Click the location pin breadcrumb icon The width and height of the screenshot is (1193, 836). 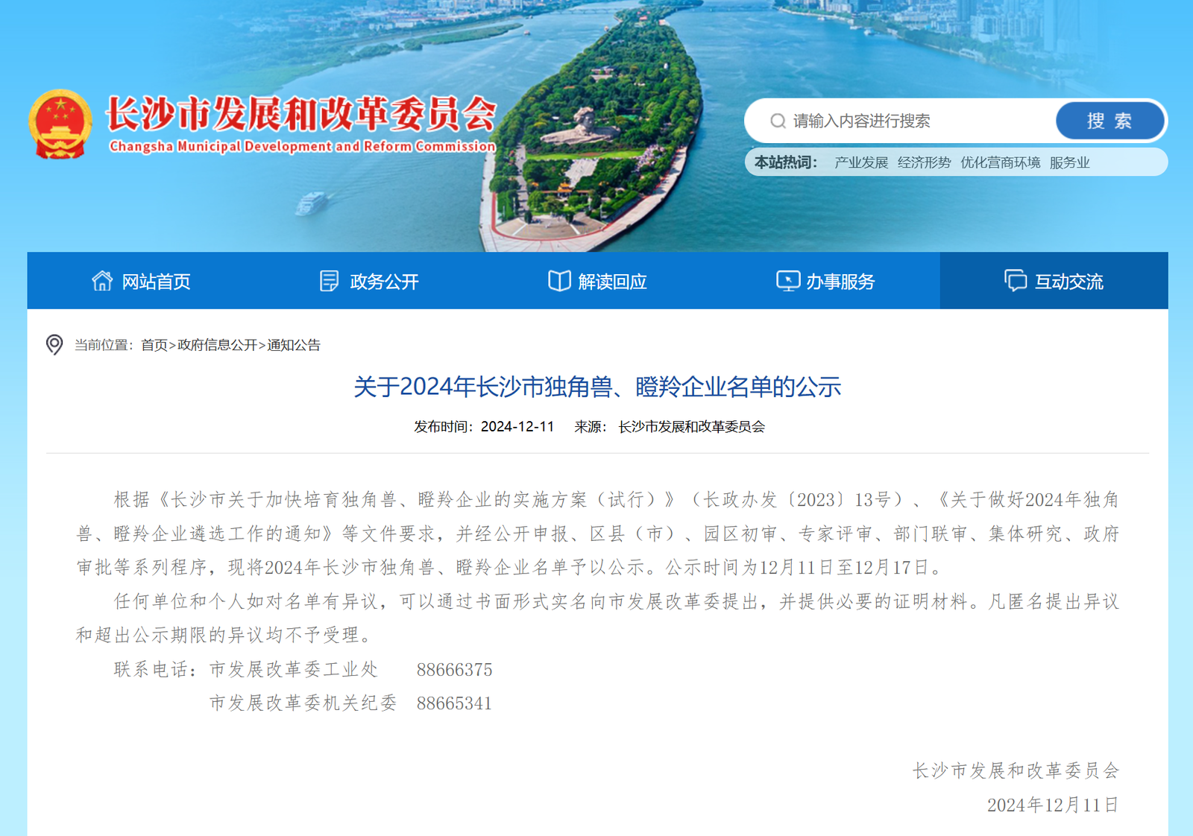coord(54,344)
